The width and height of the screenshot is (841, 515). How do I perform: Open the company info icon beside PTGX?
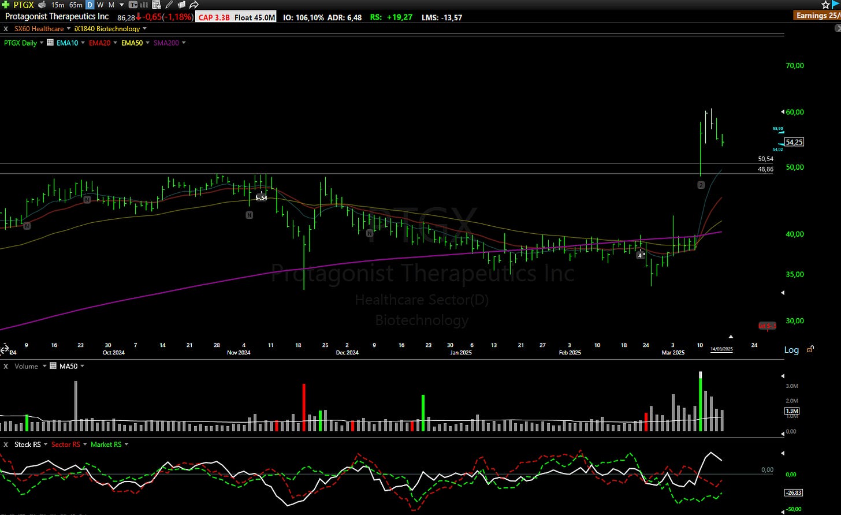[x=42, y=5]
